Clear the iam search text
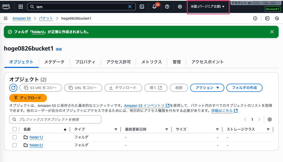The width and height of the screenshot is (283, 162). pos(130,7)
